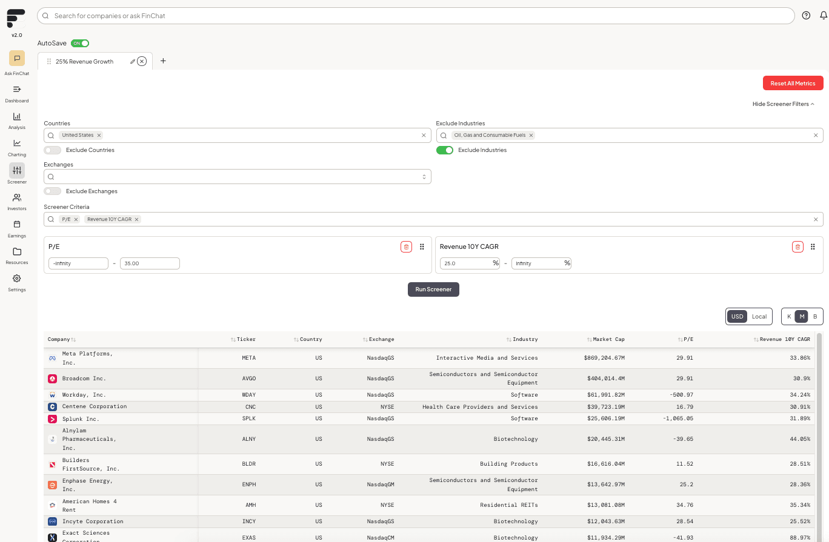829x542 pixels.
Task: Collapse filters with Hide Screener Filters
Action: 783,104
